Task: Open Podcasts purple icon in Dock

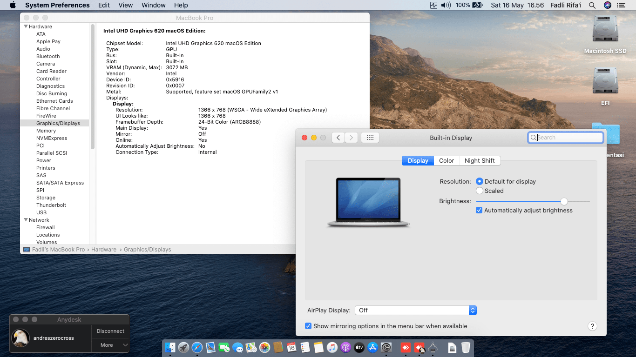Action: [345, 347]
